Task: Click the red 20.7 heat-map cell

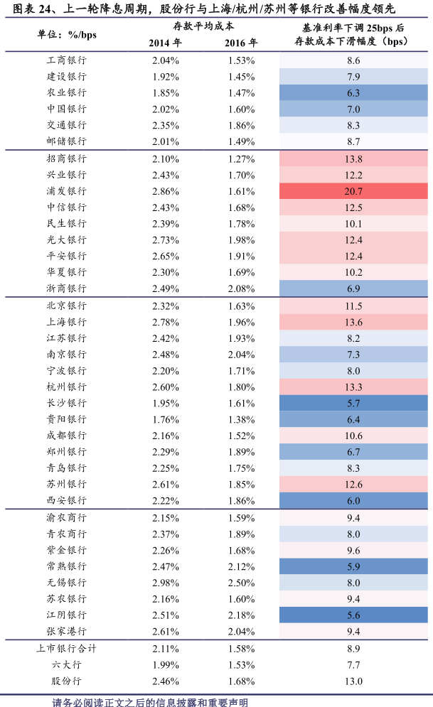Action: coord(353,191)
